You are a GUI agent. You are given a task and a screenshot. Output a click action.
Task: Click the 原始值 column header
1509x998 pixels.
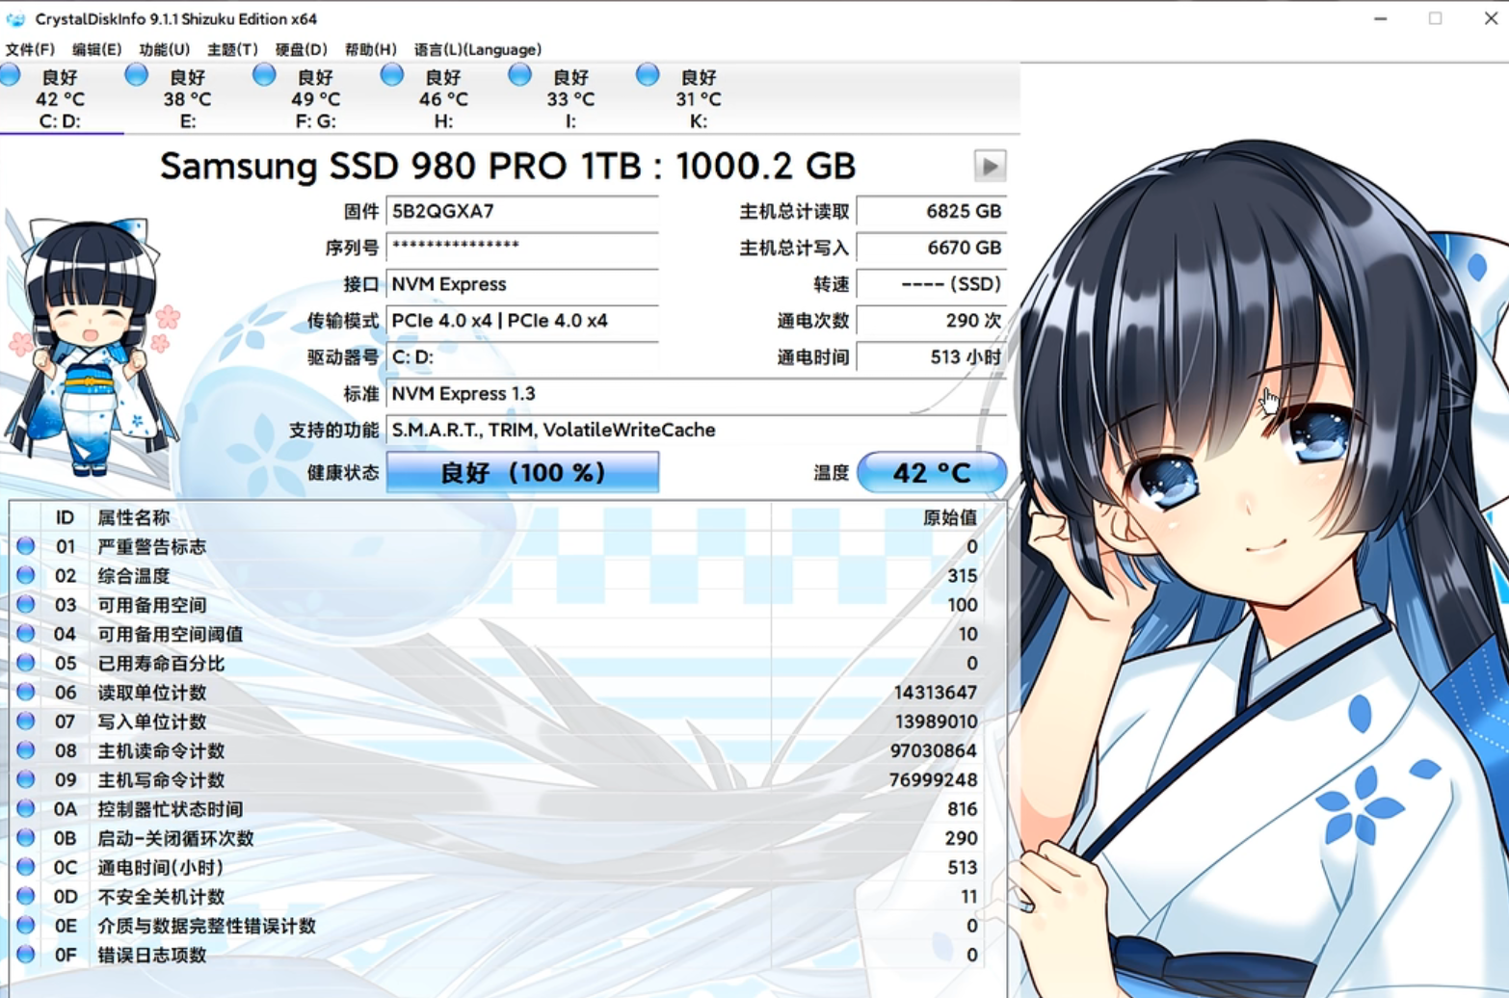click(948, 517)
